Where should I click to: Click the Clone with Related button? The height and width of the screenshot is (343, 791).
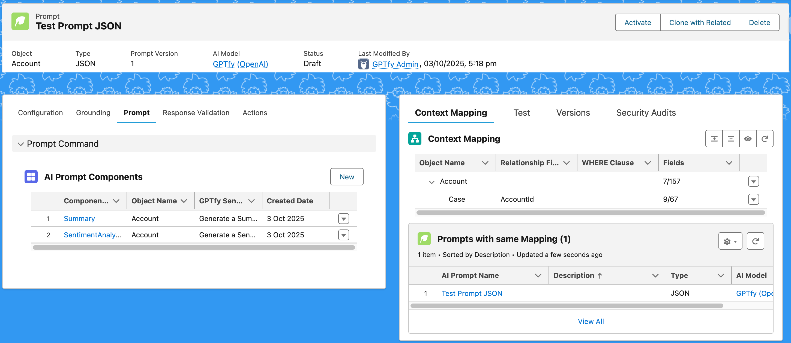click(x=700, y=22)
